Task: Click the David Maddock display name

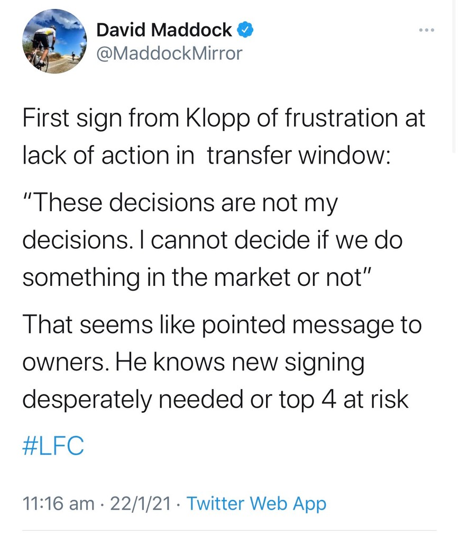Action: pos(164,30)
